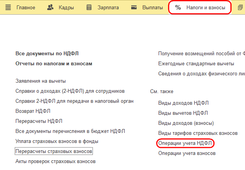Click the Выплаты wallet icon

point(134,7)
